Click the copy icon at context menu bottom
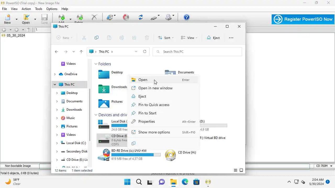 133,143
